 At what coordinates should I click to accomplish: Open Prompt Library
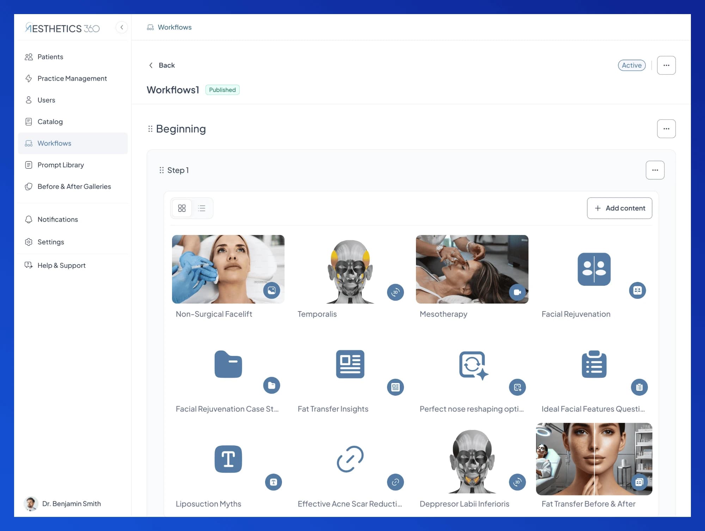[73, 165]
